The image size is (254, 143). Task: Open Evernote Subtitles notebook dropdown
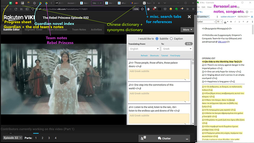[x=203, y=17]
